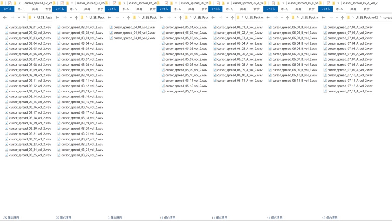The width and height of the screenshot is (392, 221).
Task: Navigate back in the cursor_spread_06_B window
Action: pyautogui.click(x=268, y=18)
